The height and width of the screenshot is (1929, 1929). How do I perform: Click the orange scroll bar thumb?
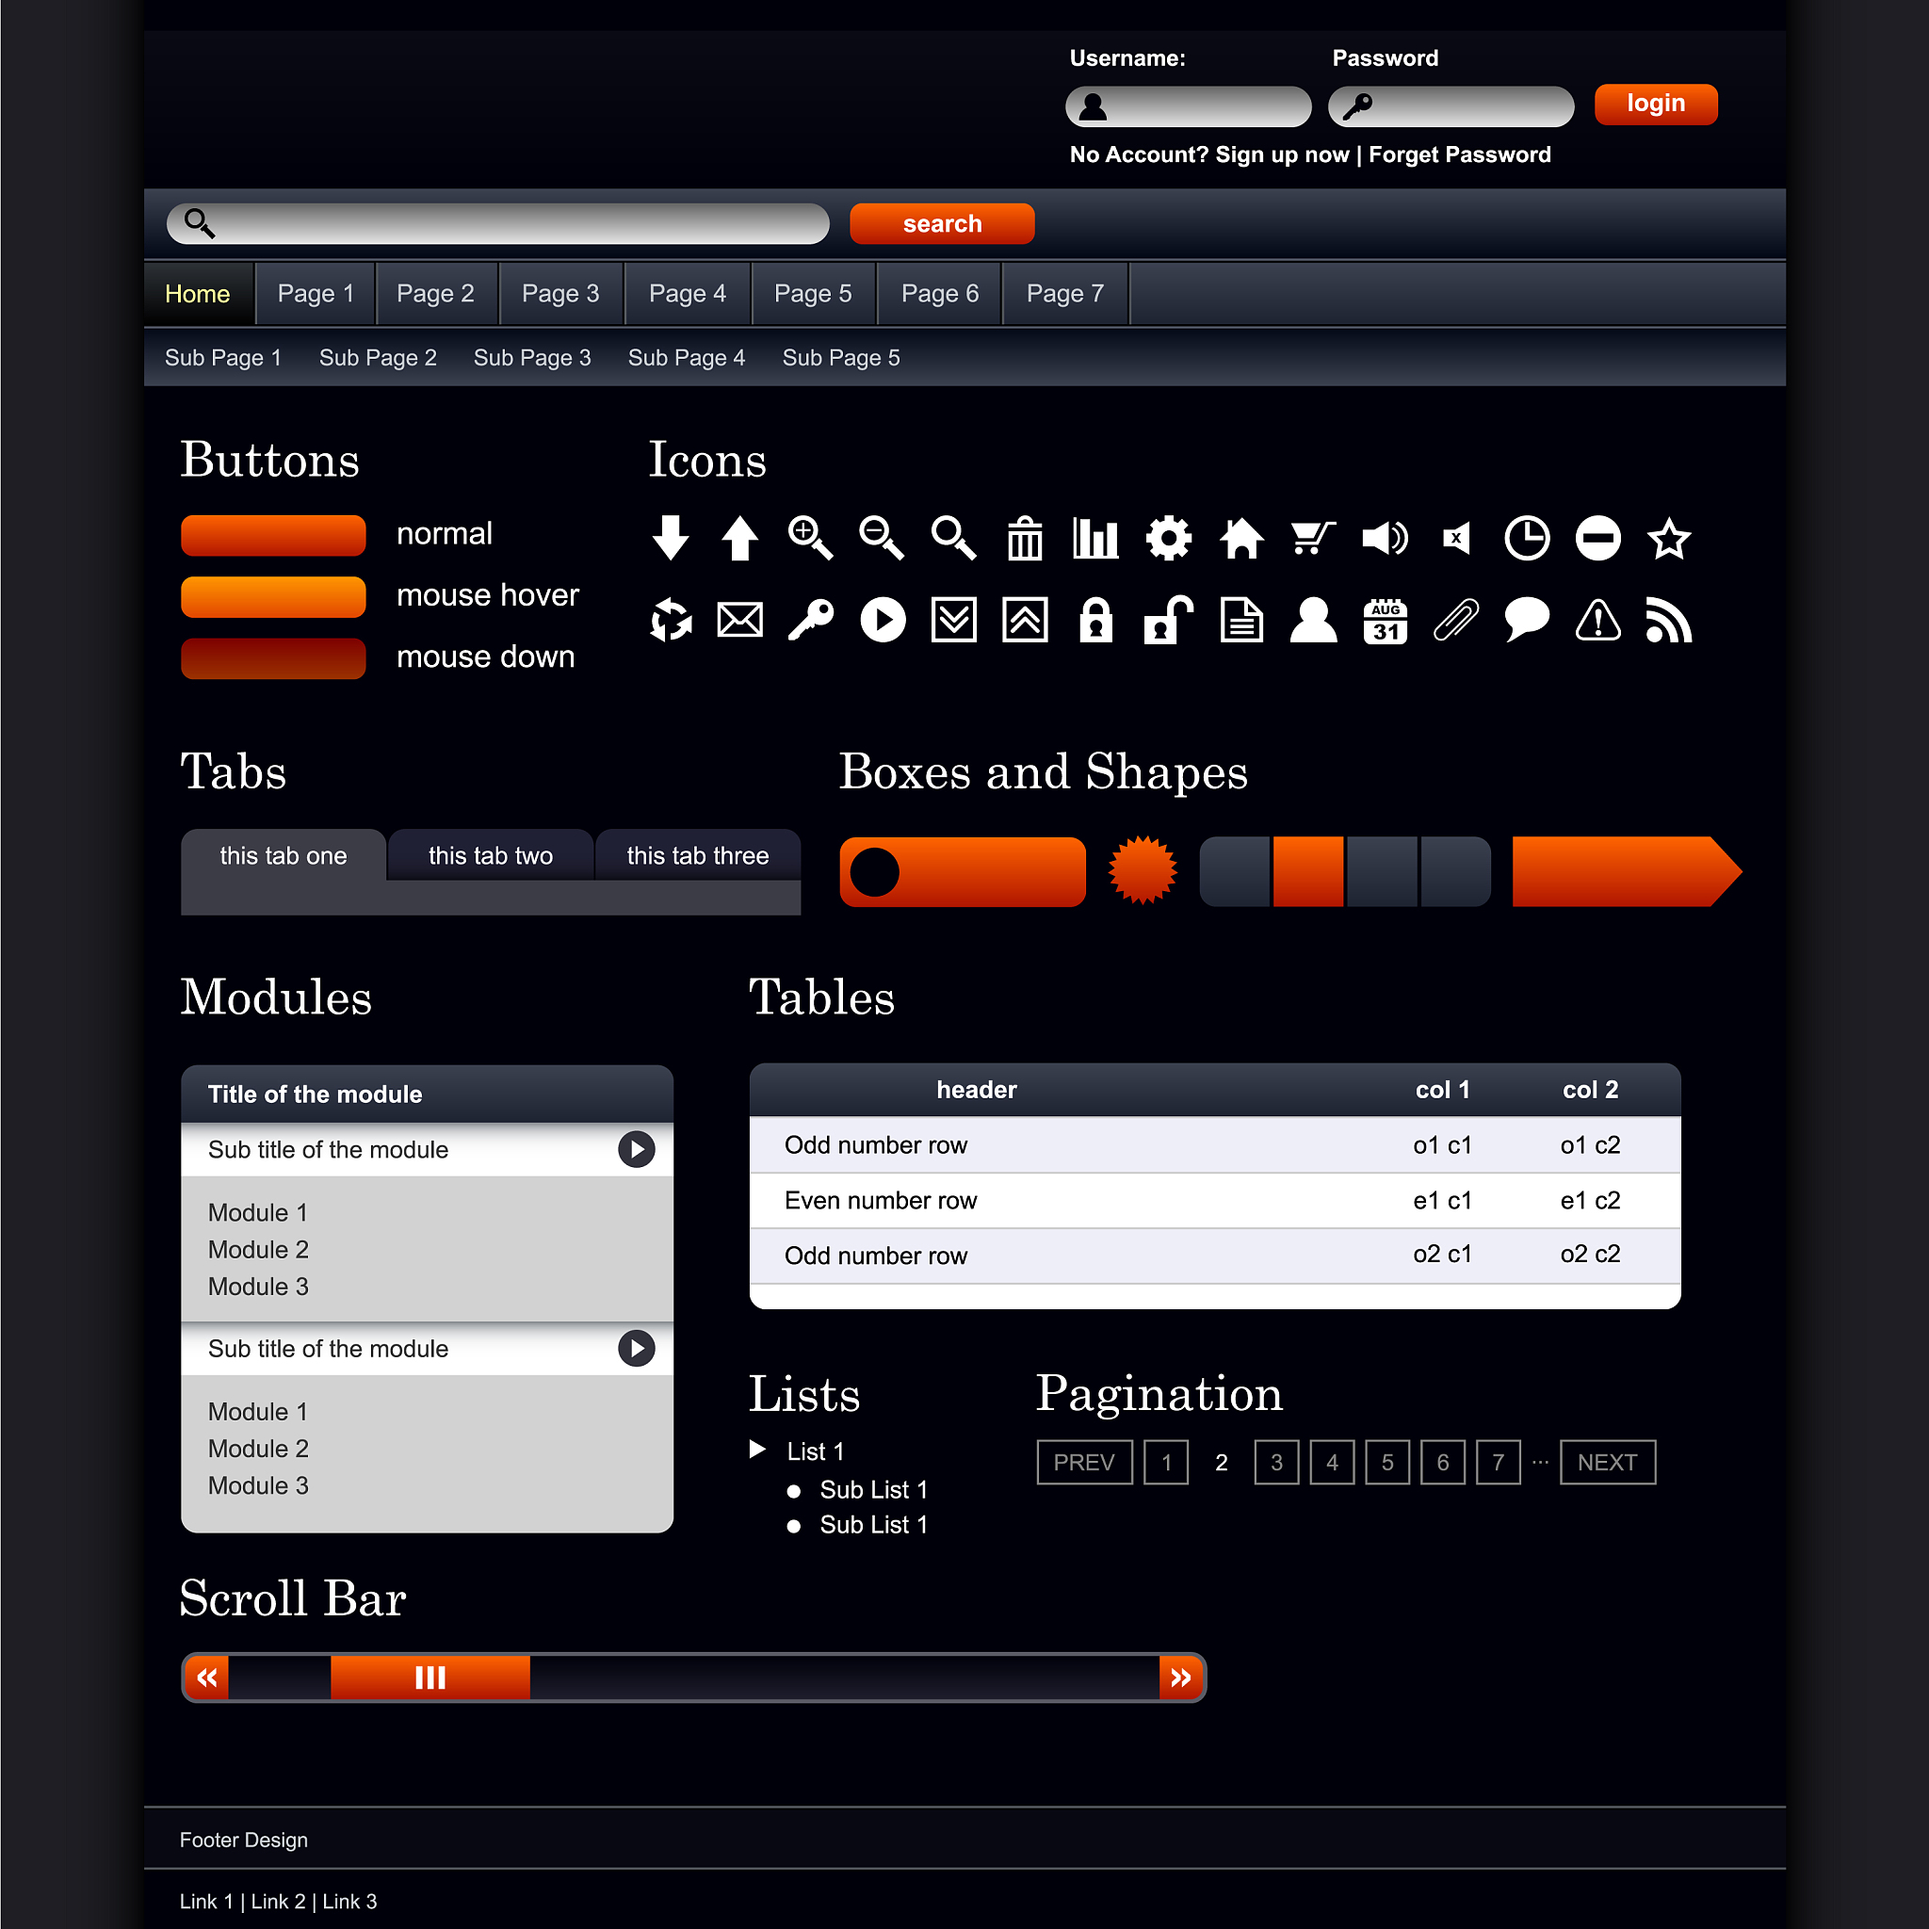pyautogui.click(x=430, y=1678)
